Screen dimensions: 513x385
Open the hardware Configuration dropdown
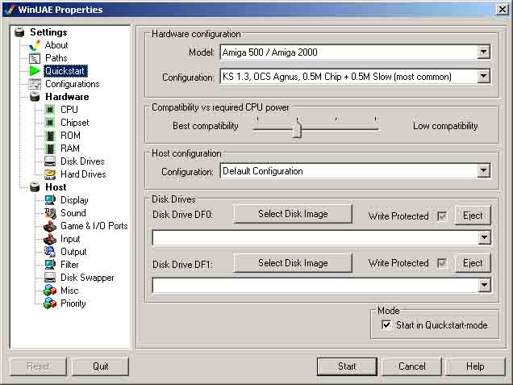483,77
